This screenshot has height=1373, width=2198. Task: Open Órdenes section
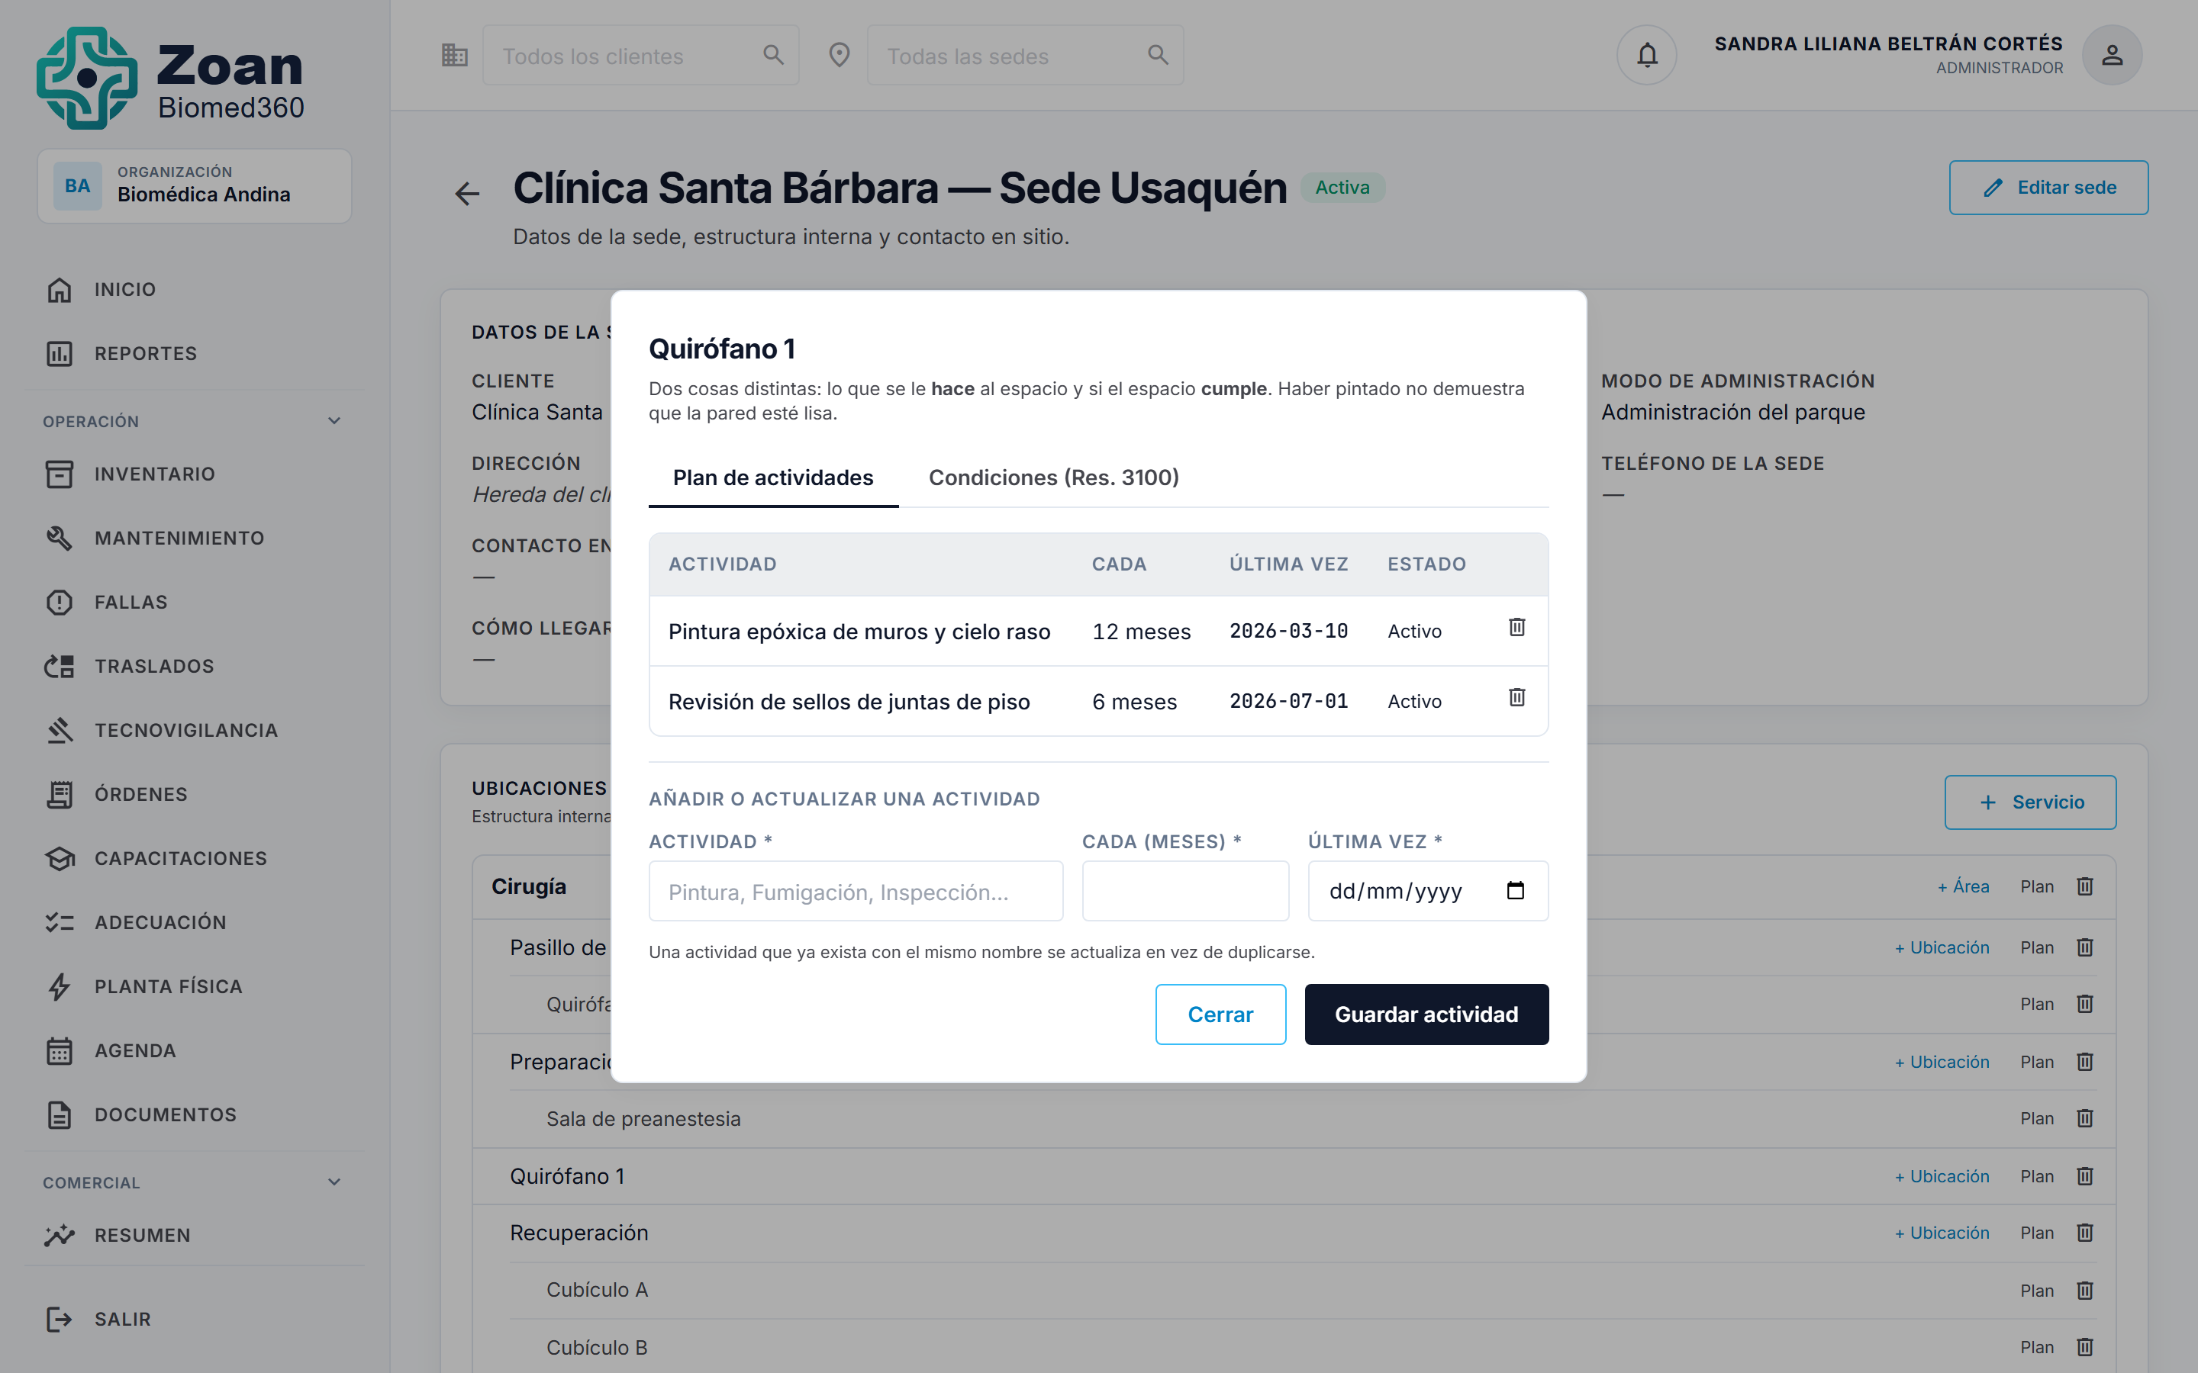point(195,795)
